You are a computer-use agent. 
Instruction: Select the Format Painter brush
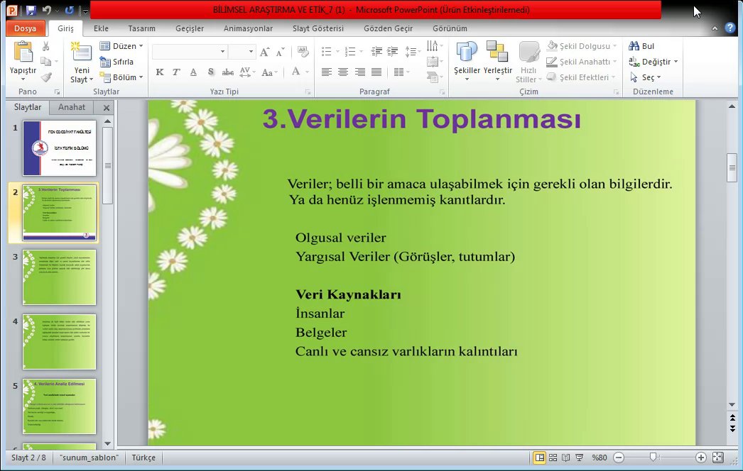coord(46,77)
